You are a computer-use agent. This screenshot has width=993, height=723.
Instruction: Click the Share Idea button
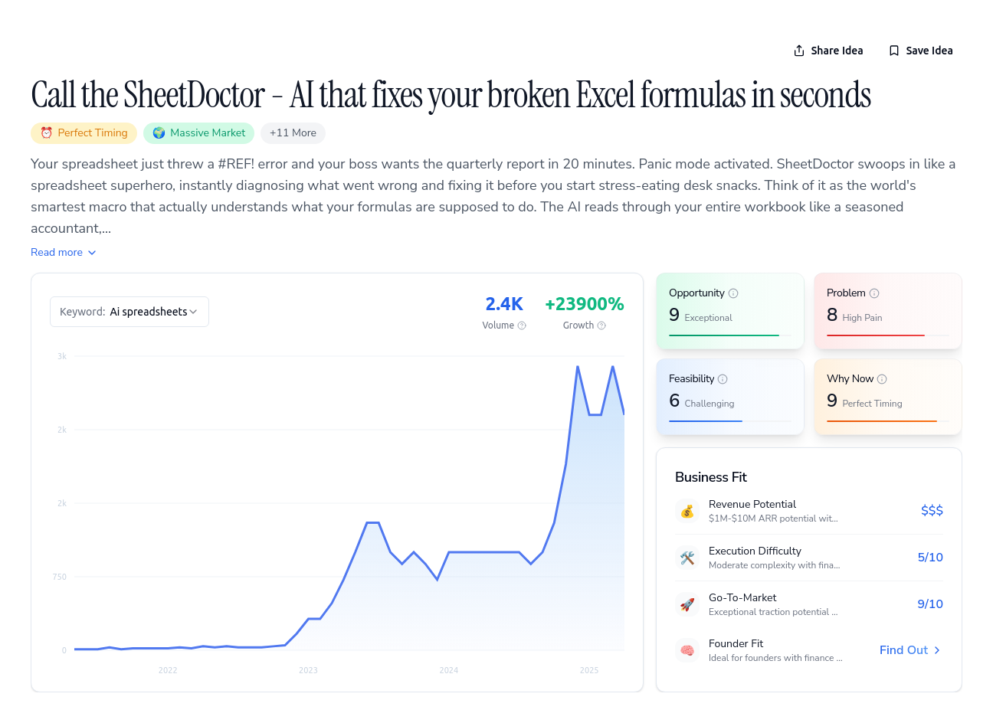point(828,51)
